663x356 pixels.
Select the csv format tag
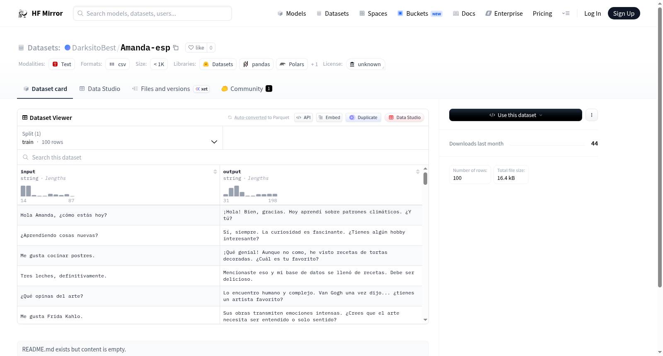[x=118, y=64]
